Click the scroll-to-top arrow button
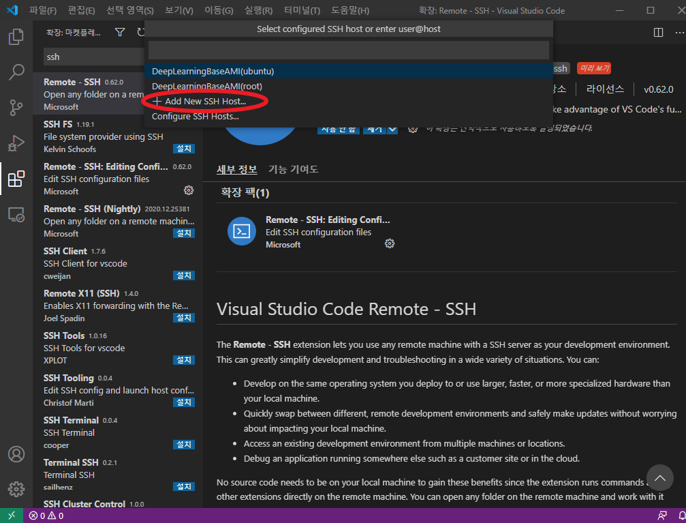686x523 pixels. [x=659, y=477]
